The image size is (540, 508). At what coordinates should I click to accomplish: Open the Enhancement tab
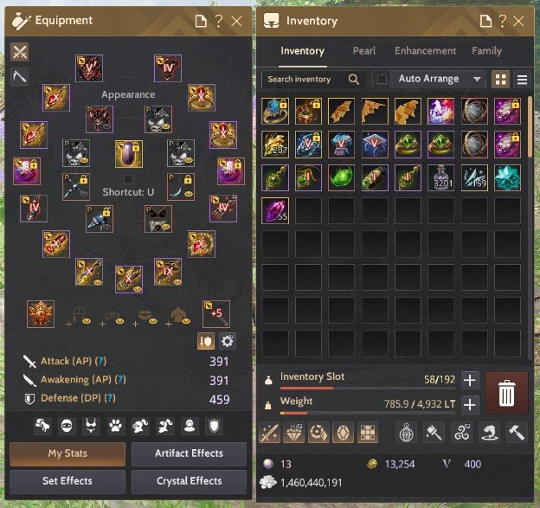coord(425,51)
